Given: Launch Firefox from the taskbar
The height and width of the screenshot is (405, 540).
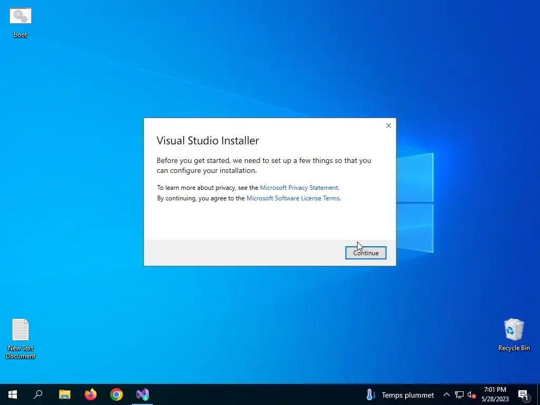Looking at the screenshot, I should click(x=91, y=394).
